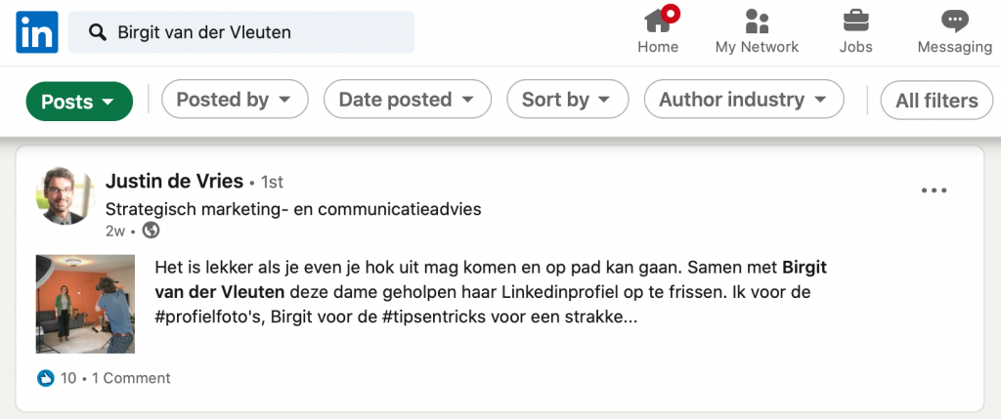Open the Home feed icon
The image size is (1001, 419).
pyautogui.click(x=658, y=21)
